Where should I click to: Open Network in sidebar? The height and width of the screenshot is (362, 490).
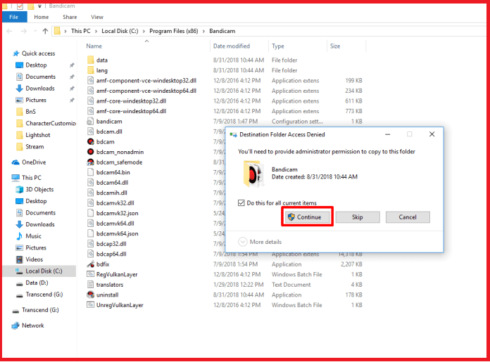pos(33,325)
